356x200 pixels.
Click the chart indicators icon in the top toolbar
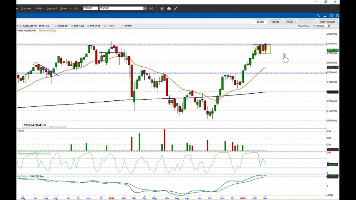click(x=163, y=8)
